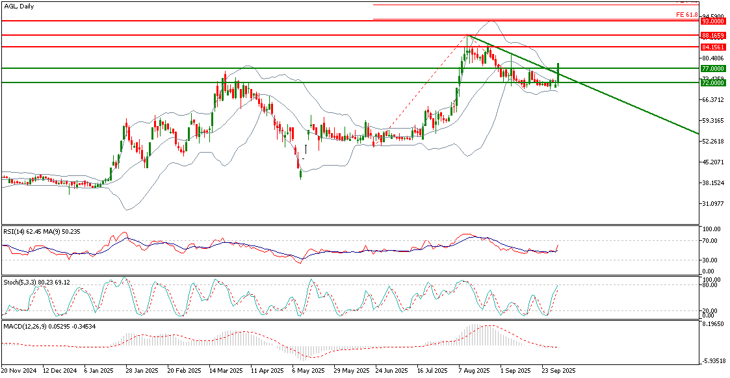Select the 6 May 2025 date marker
The width and height of the screenshot is (730, 378).
point(307,371)
